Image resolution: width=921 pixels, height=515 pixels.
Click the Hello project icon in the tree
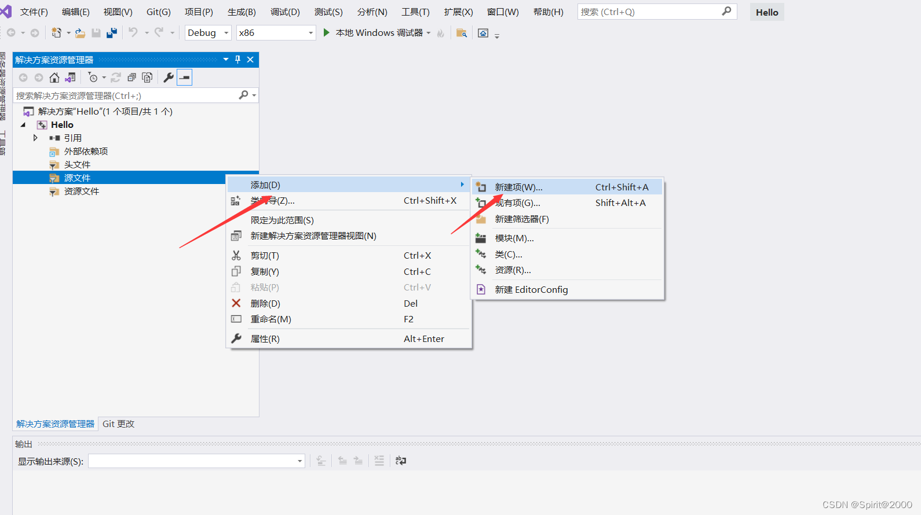click(x=42, y=125)
